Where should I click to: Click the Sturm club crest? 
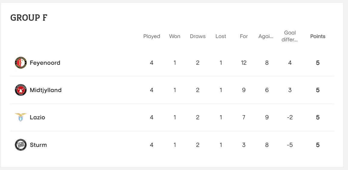21,145
